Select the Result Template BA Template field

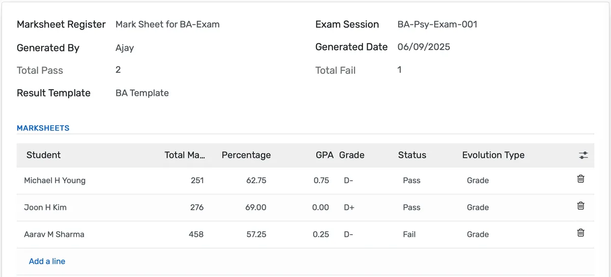tap(142, 93)
